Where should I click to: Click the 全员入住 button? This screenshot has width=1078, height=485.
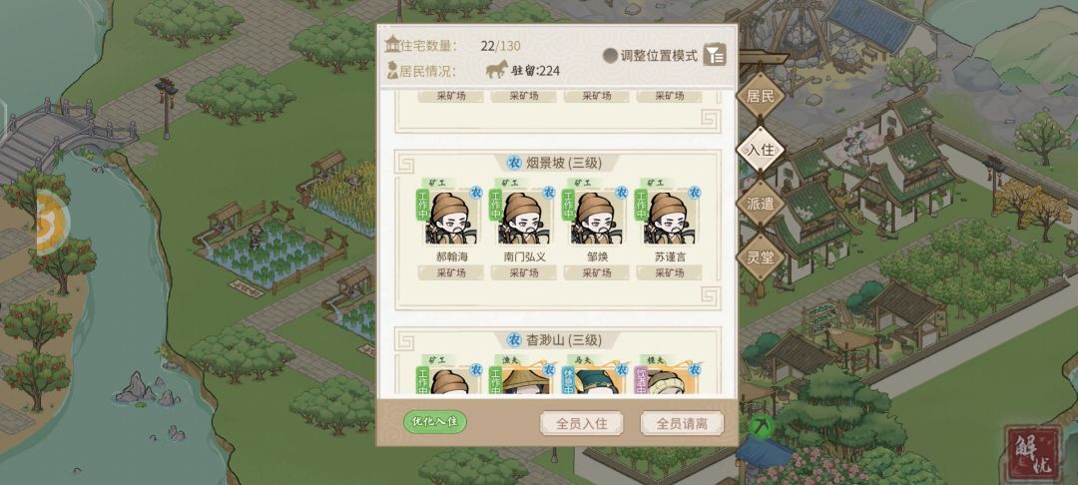click(x=582, y=423)
